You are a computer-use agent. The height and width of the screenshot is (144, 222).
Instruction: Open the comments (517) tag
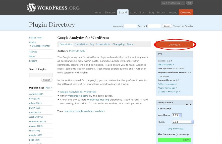pyautogui.click(x=37, y=121)
